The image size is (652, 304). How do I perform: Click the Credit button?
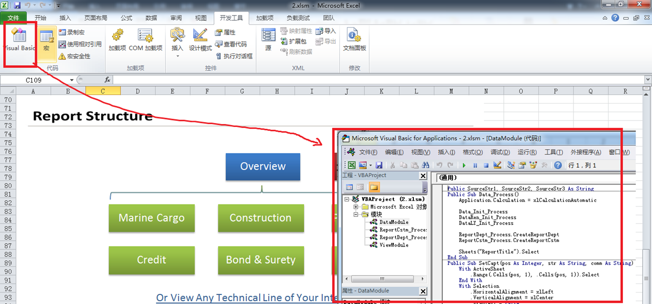pos(152,260)
